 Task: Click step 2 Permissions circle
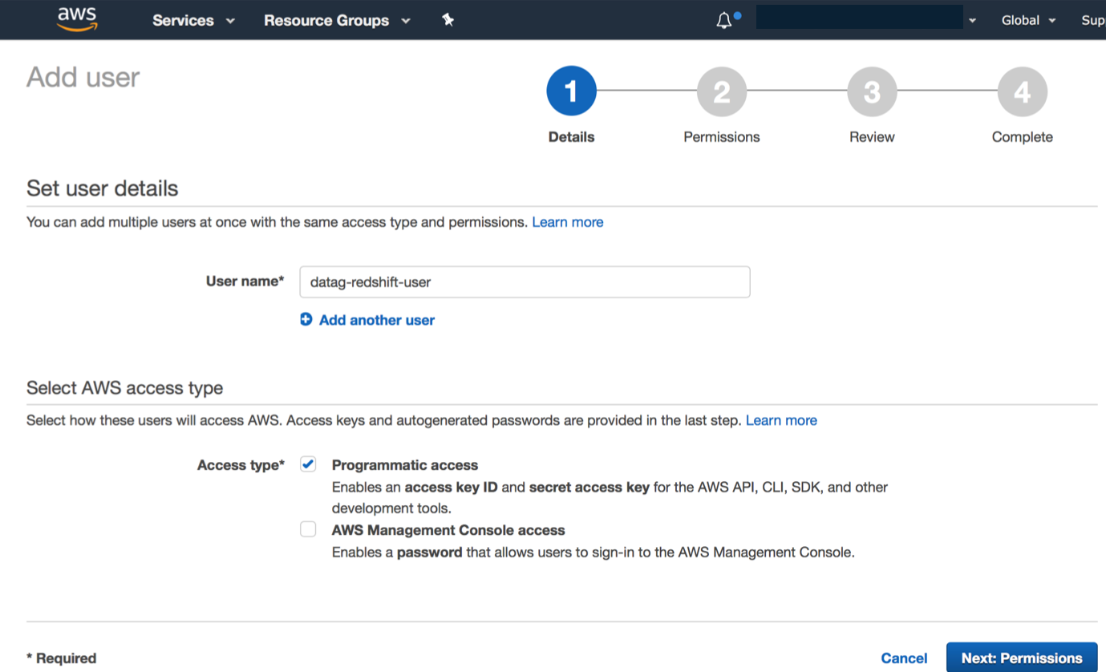[x=721, y=91]
